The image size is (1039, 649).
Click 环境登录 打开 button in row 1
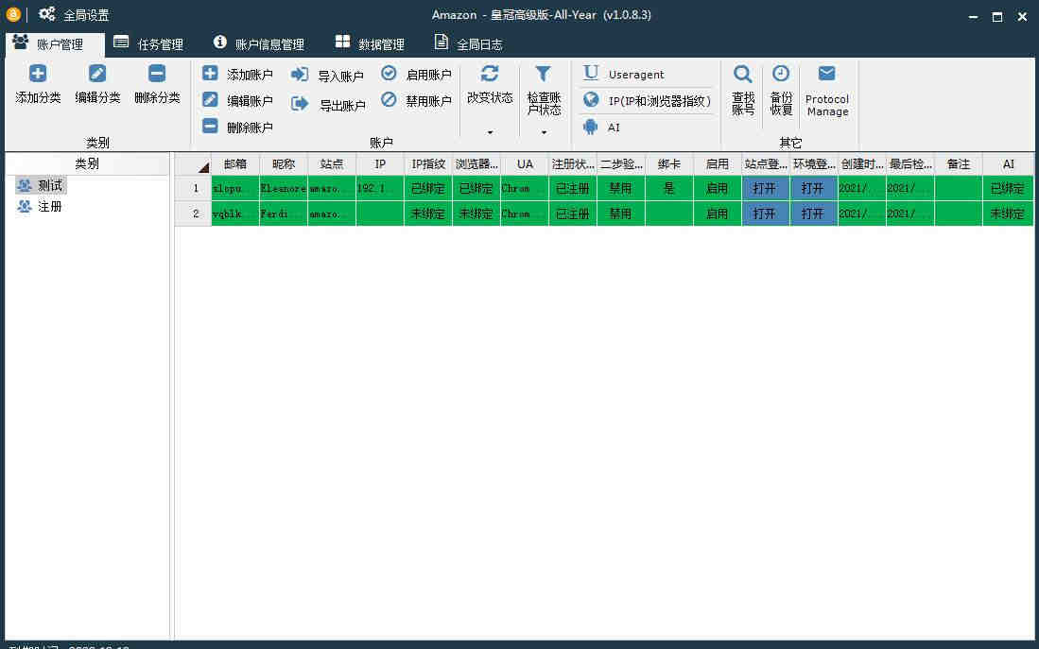[x=814, y=189]
